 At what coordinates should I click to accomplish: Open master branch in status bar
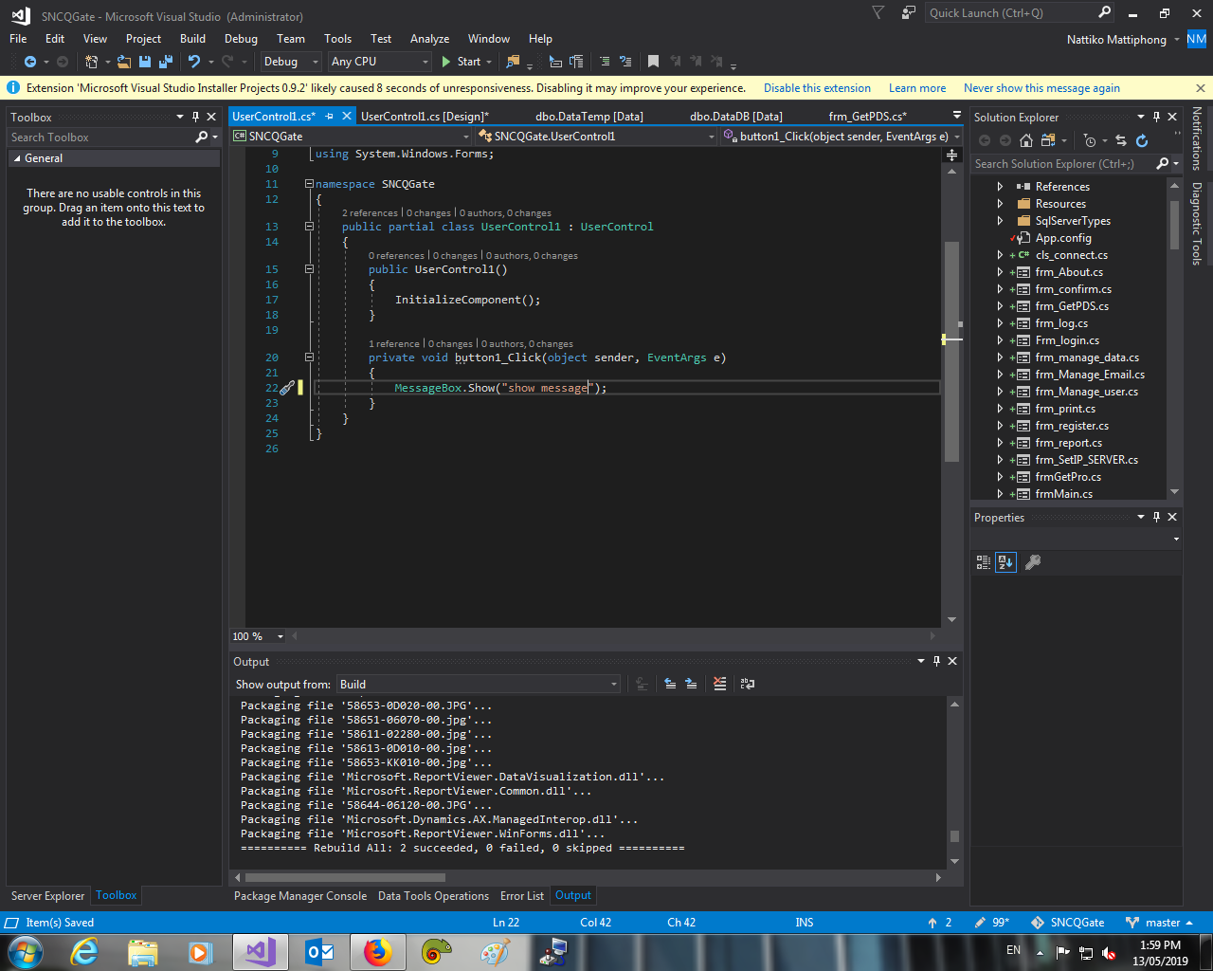coord(1159,923)
